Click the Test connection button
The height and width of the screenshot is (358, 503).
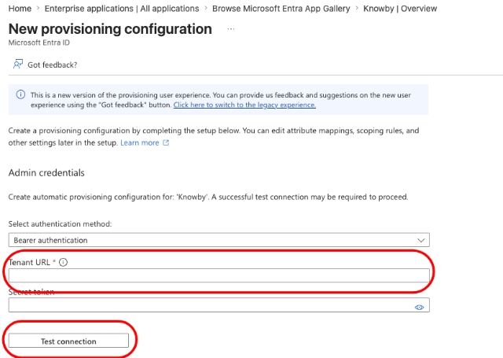pos(68,341)
